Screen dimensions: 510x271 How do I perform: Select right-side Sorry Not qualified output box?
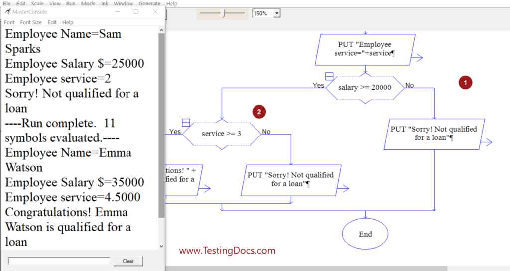pos(434,133)
